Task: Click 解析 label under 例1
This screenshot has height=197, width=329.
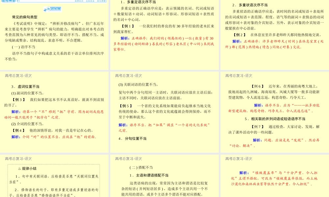Action: (x=125, y=38)
